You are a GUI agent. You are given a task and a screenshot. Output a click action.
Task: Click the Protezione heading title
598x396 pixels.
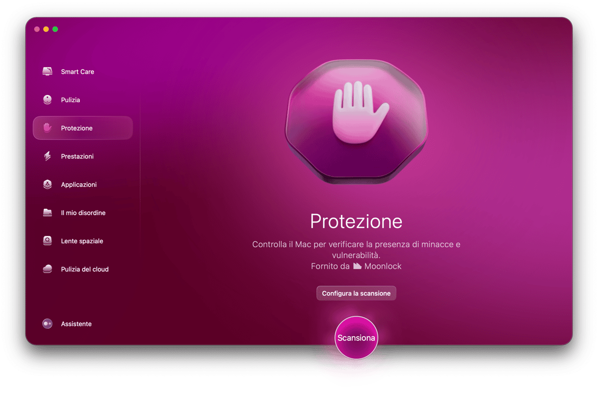pyautogui.click(x=356, y=222)
